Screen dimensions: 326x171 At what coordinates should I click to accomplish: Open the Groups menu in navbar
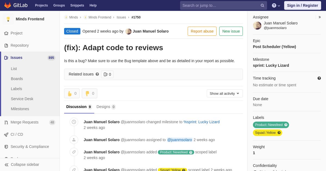coord(59,5)
